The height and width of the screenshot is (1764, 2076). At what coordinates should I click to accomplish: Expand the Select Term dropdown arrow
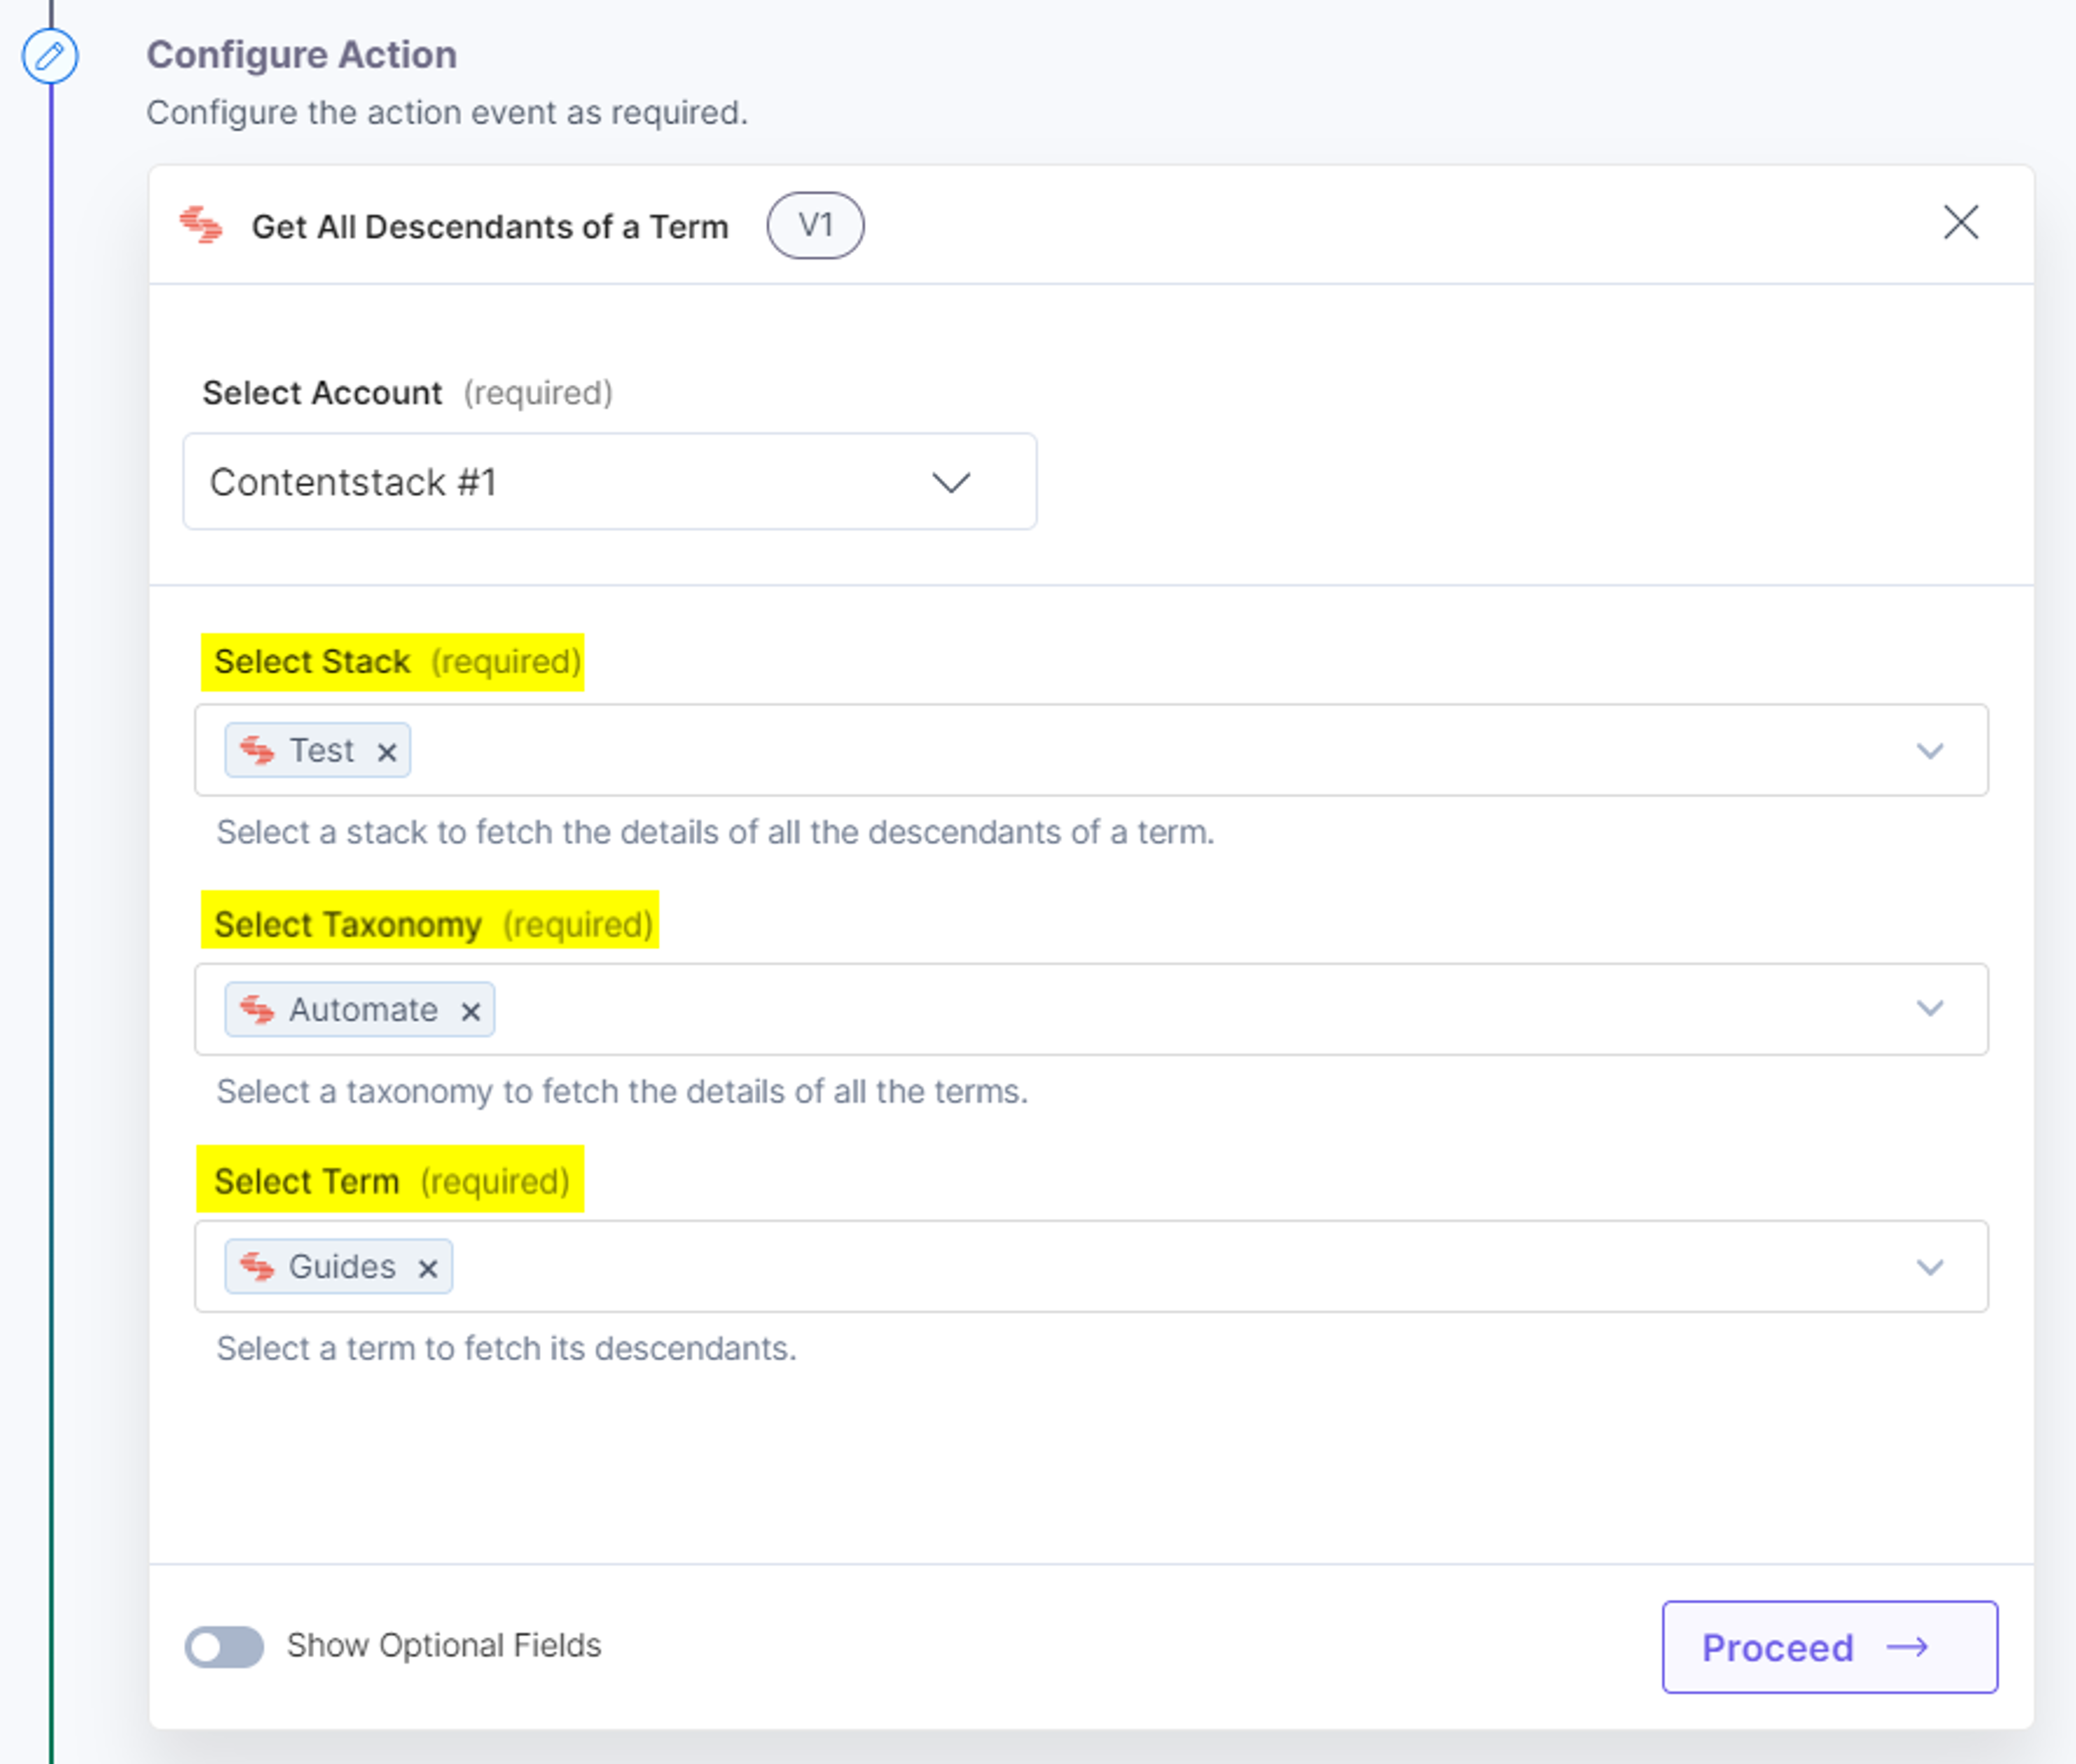[1929, 1267]
